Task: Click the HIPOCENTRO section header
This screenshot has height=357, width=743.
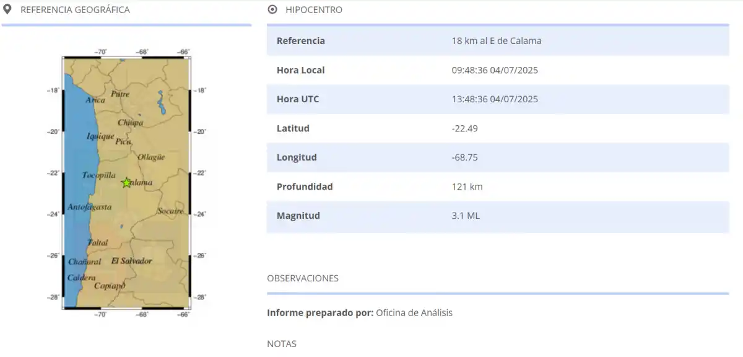Action: tap(313, 9)
